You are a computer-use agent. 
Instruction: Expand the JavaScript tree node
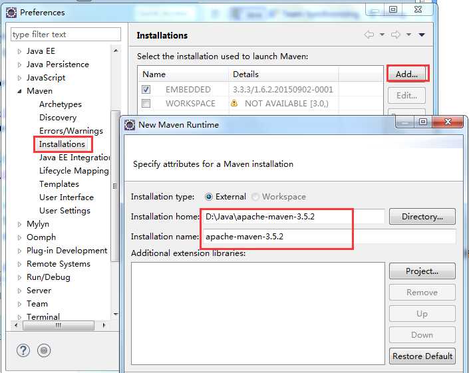[x=19, y=78]
